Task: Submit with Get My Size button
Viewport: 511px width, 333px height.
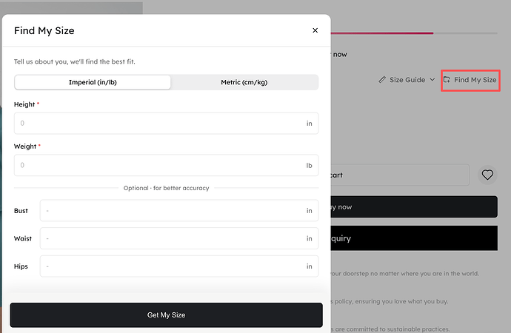Action: (x=166, y=315)
